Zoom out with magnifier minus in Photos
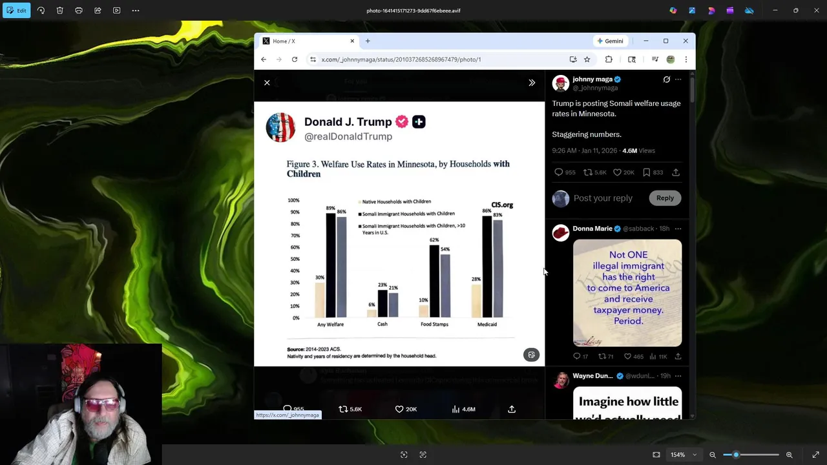The height and width of the screenshot is (465, 827). [x=713, y=455]
